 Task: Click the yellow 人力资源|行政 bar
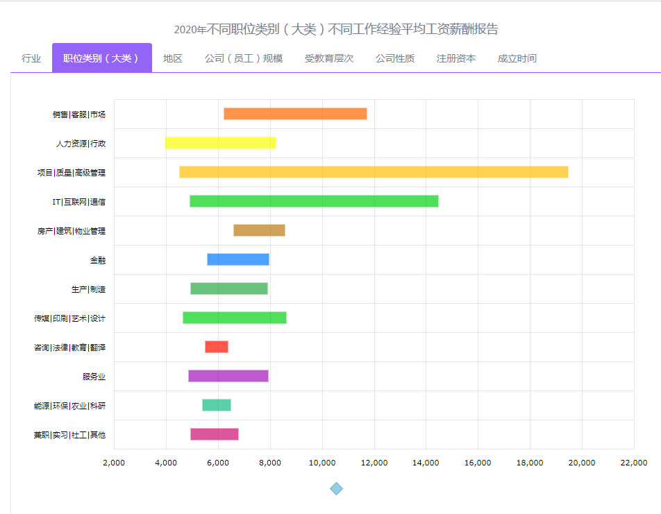tap(220, 143)
